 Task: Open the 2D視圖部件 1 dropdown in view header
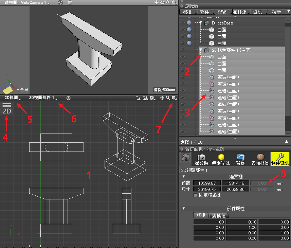point(43,98)
